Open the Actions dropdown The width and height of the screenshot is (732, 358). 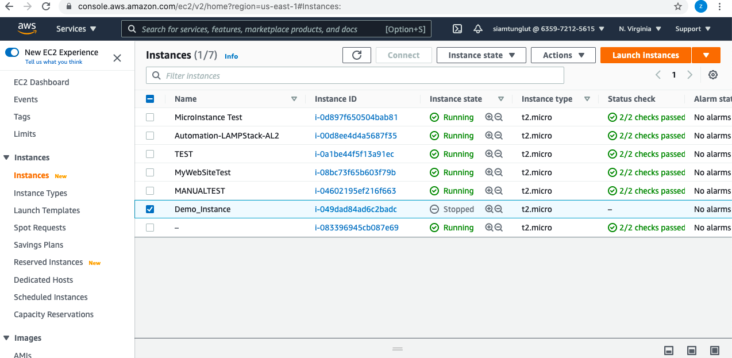point(564,55)
